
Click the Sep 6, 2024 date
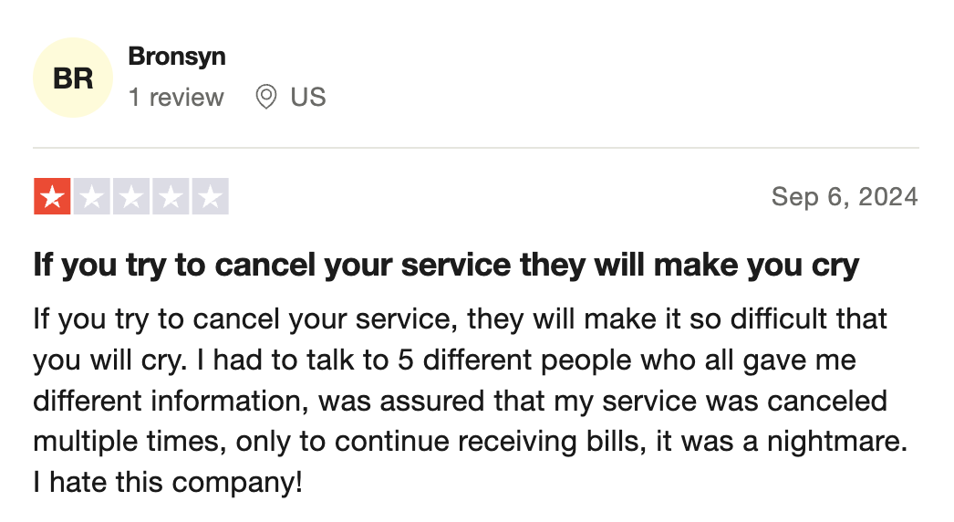click(x=845, y=197)
